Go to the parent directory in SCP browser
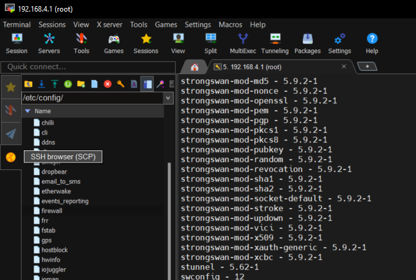 (28, 84)
